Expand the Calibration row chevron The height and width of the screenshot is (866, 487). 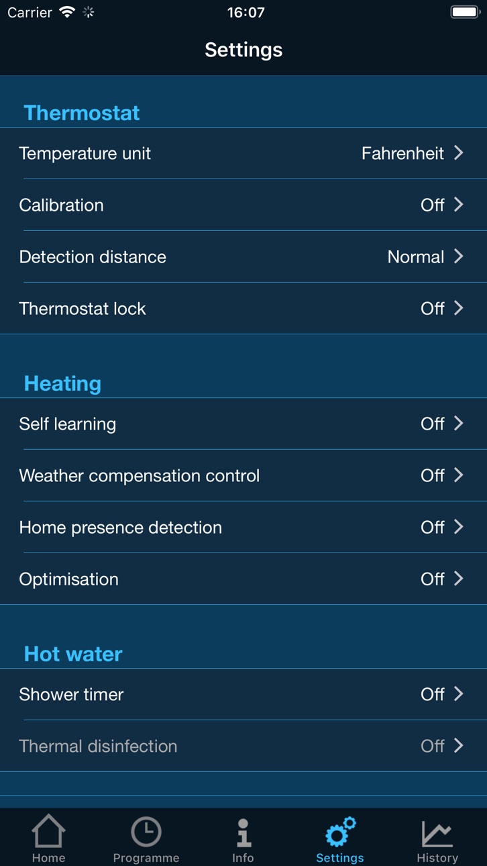(459, 205)
